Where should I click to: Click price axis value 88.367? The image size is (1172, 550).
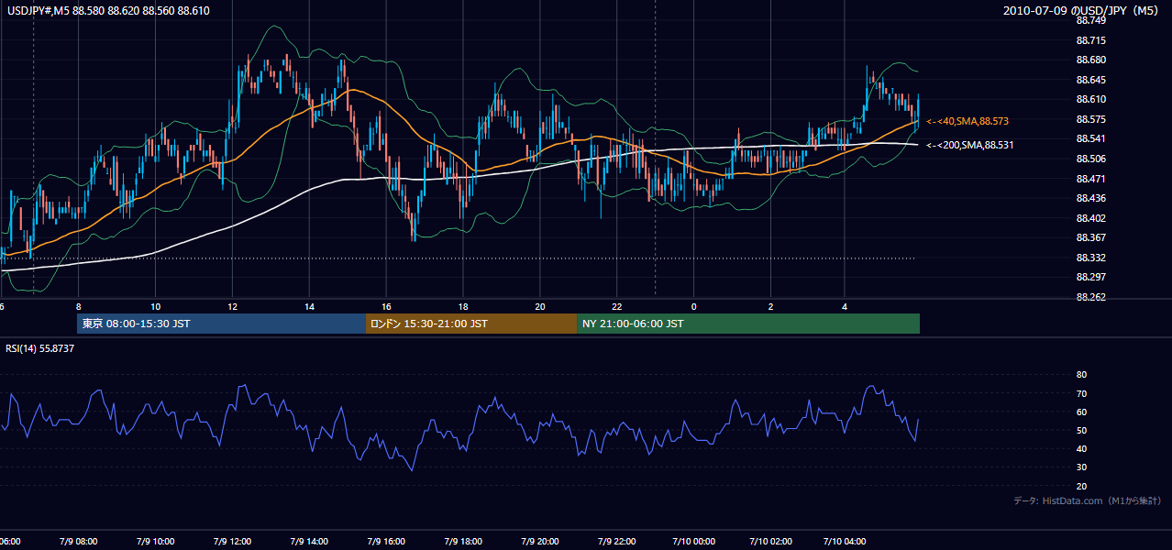[1090, 237]
